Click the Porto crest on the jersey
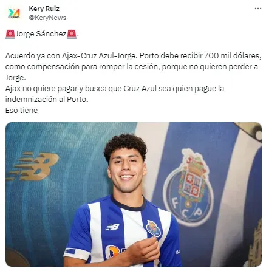Viewport: 266px width, 271px height. pos(154,228)
